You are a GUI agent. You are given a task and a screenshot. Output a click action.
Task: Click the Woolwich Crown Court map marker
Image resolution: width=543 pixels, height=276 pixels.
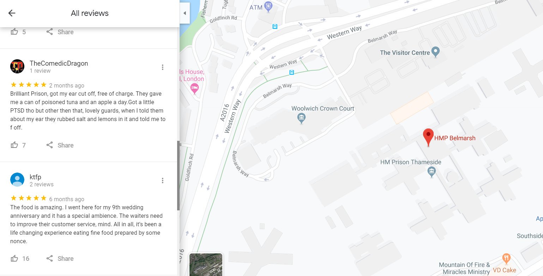pyautogui.click(x=301, y=118)
